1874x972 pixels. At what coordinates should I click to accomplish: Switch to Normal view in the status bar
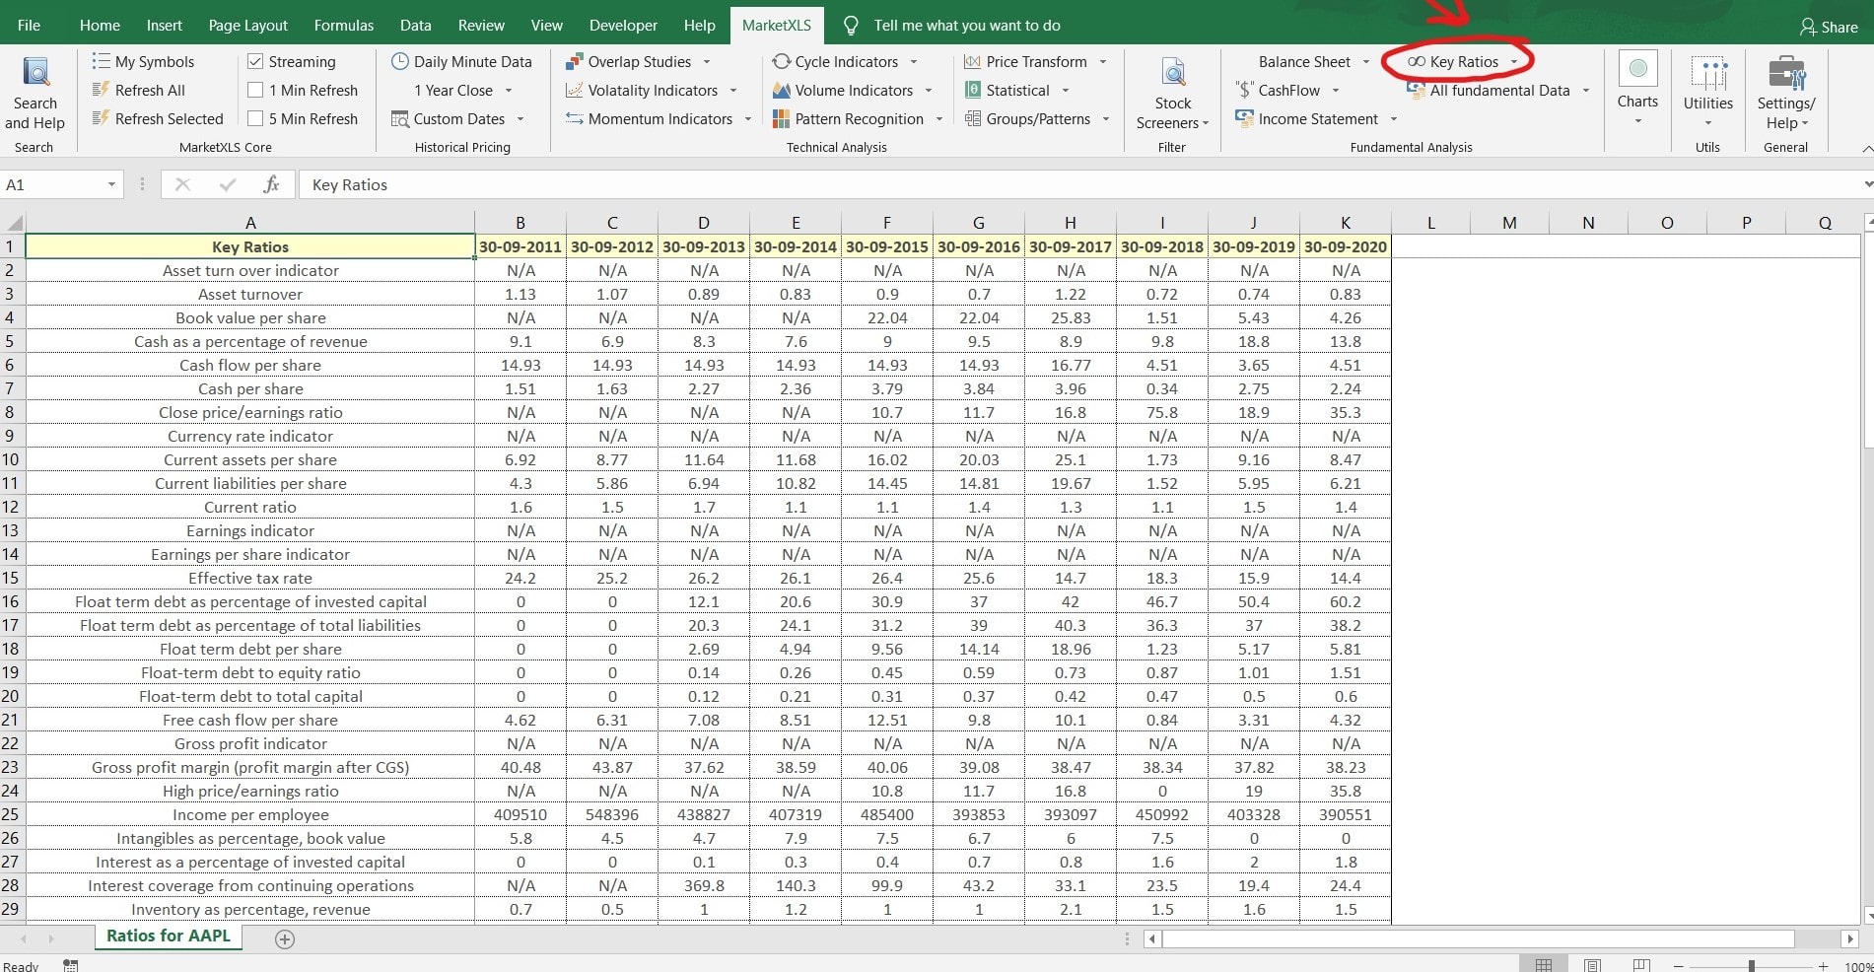pyautogui.click(x=1544, y=966)
